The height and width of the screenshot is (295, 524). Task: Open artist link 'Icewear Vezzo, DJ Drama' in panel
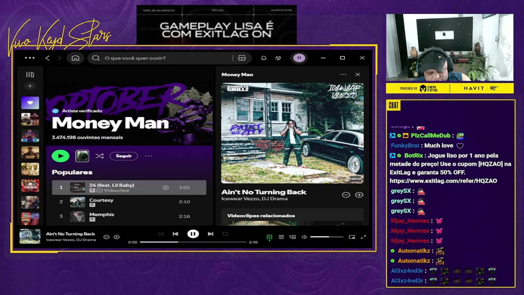254,199
